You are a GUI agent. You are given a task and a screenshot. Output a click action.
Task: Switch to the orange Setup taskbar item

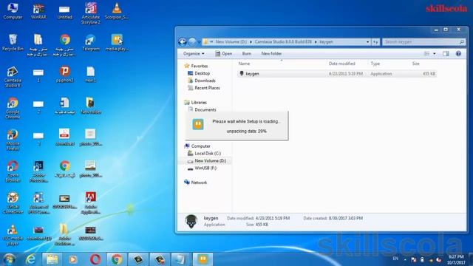pyautogui.click(x=203, y=259)
